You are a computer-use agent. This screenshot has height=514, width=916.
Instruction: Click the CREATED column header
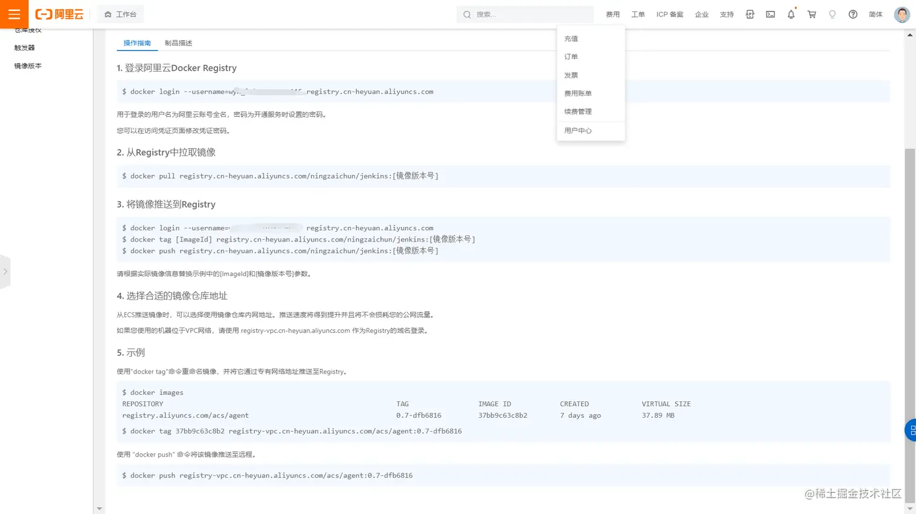pyautogui.click(x=574, y=404)
